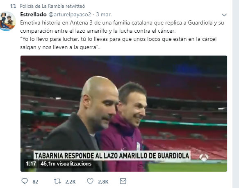Click the 46,1m visualitzacions view count

[66, 164]
